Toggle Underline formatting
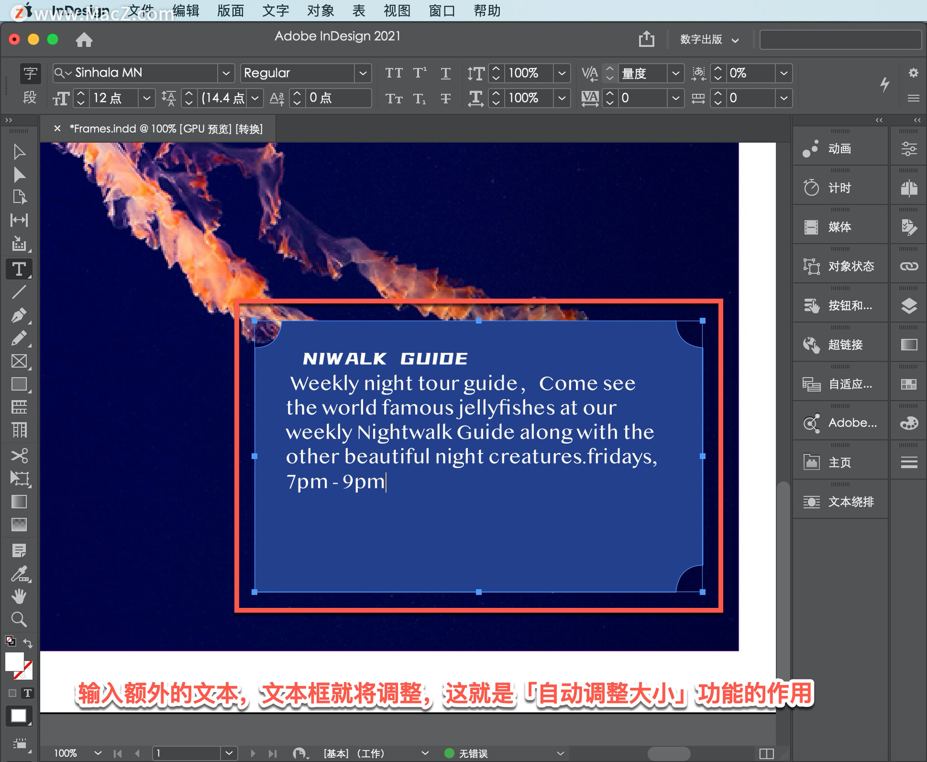Image resolution: width=927 pixels, height=762 pixels. pyautogui.click(x=445, y=73)
